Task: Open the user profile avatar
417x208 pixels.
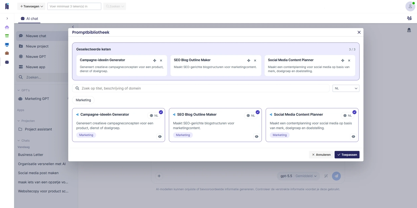Action: (410, 6)
